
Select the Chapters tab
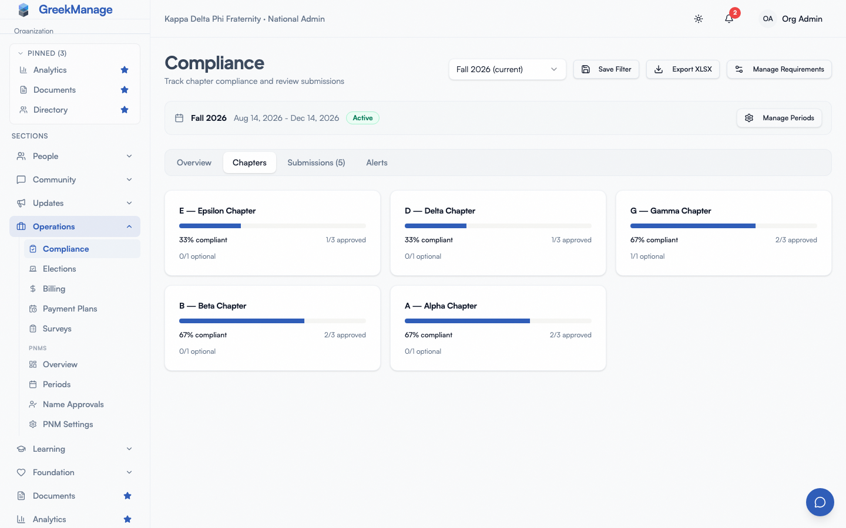point(250,163)
